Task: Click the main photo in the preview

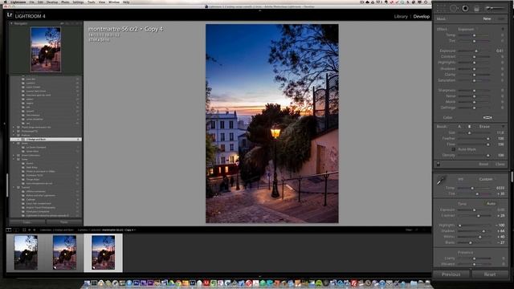Action: click(x=272, y=124)
